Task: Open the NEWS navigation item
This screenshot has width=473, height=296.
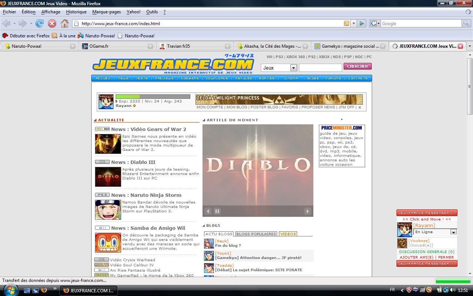Action: pyautogui.click(x=123, y=78)
